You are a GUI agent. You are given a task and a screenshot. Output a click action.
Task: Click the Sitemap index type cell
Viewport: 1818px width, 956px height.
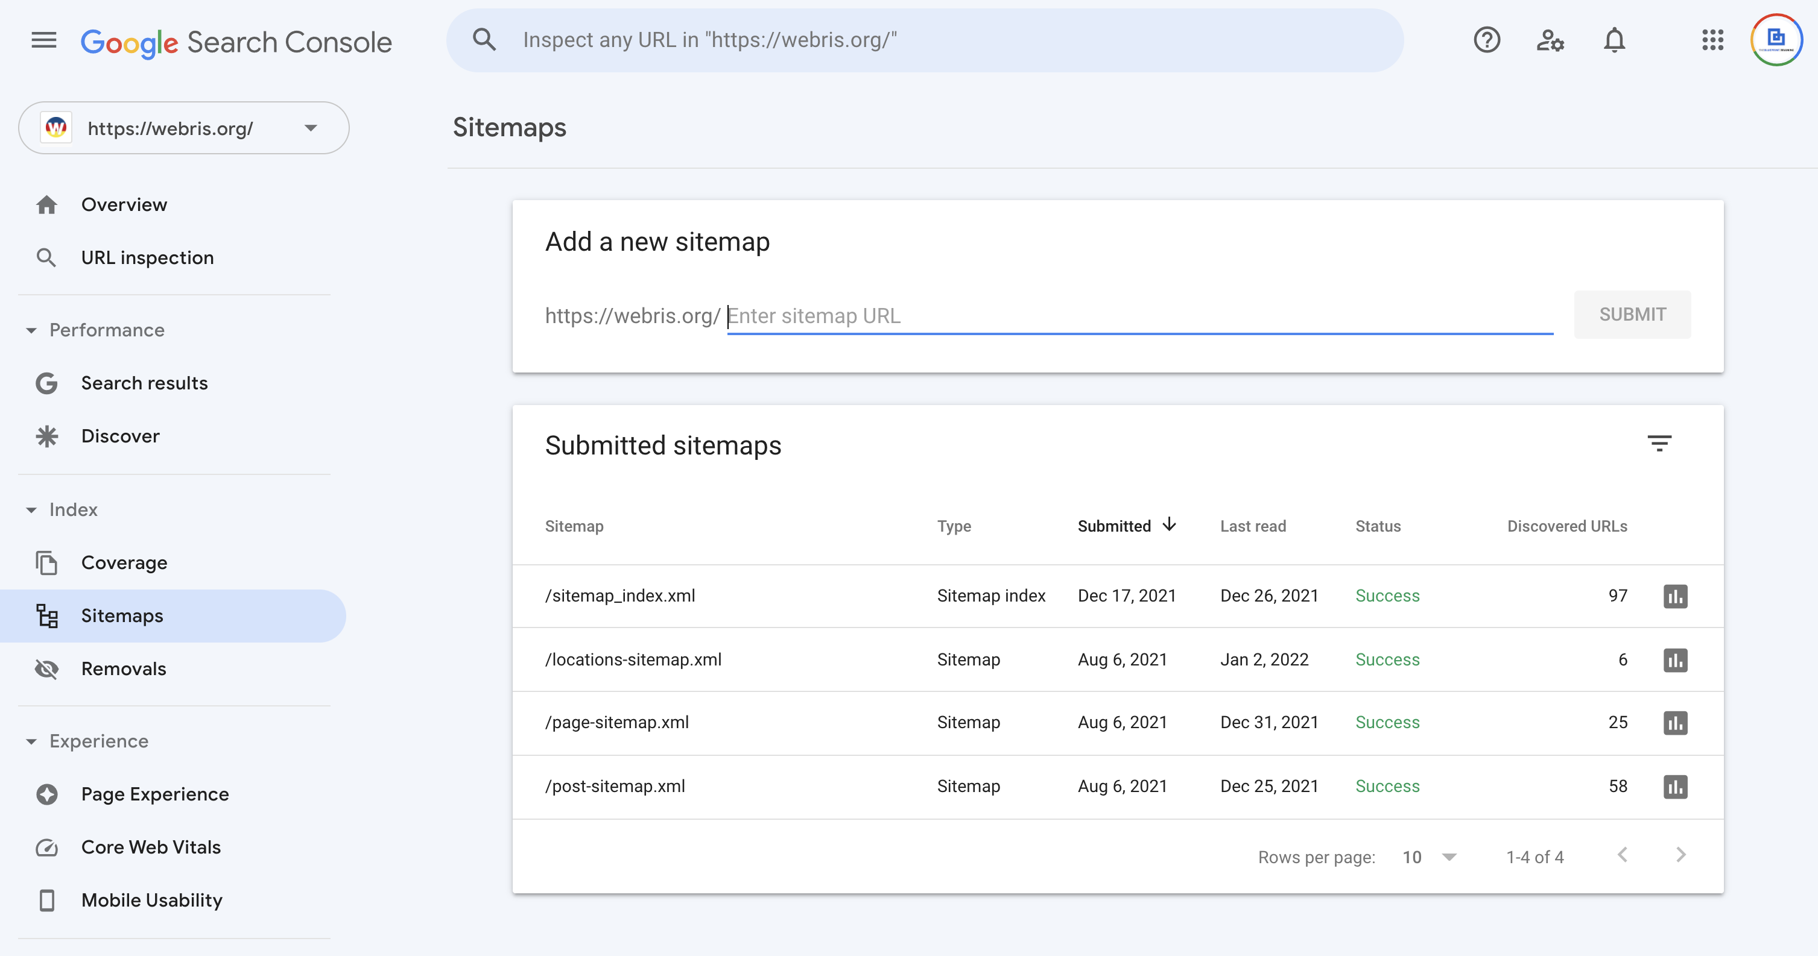tap(991, 596)
